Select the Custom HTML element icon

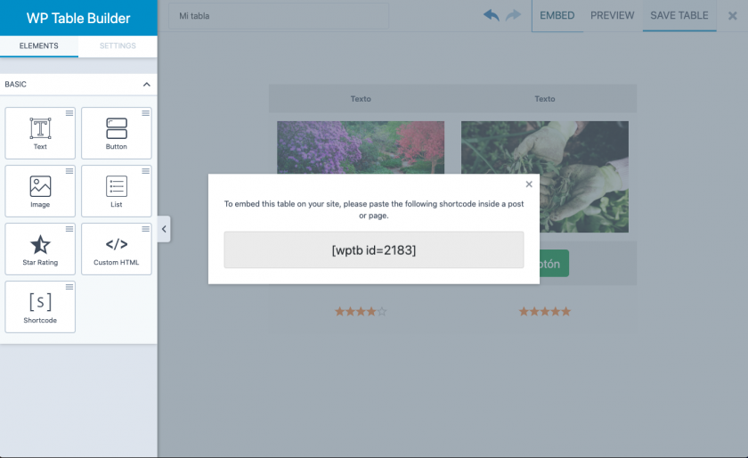click(x=117, y=245)
